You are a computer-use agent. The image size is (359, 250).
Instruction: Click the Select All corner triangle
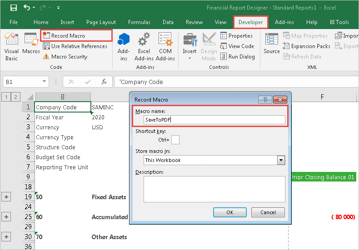pyautogui.click(x=30, y=97)
